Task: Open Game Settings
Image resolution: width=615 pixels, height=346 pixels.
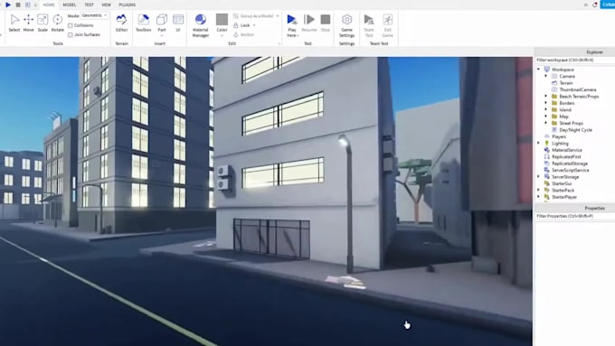Action: 346,25
